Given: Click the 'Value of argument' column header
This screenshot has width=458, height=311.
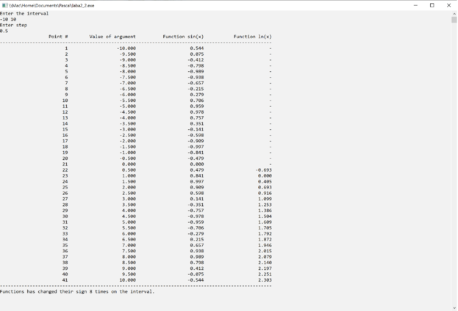Looking at the screenshot, I should click(112, 37).
